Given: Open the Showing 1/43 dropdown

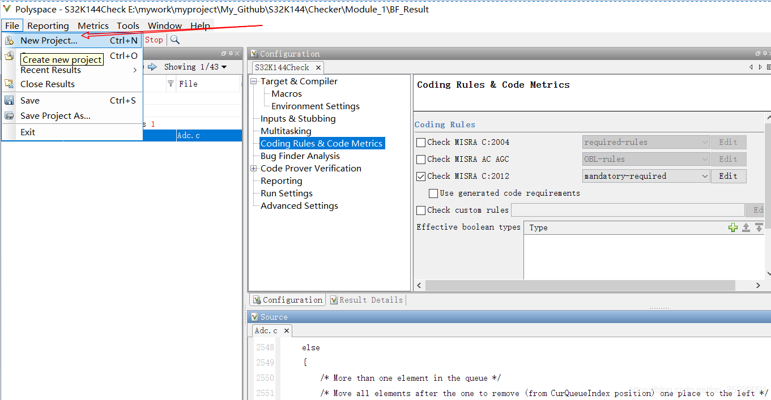Looking at the screenshot, I should [x=195, y=67].
